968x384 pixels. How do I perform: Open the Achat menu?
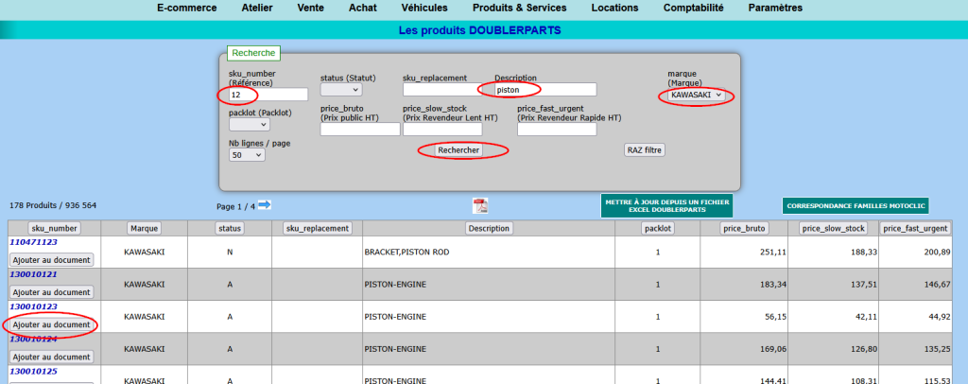coord(362,8)
